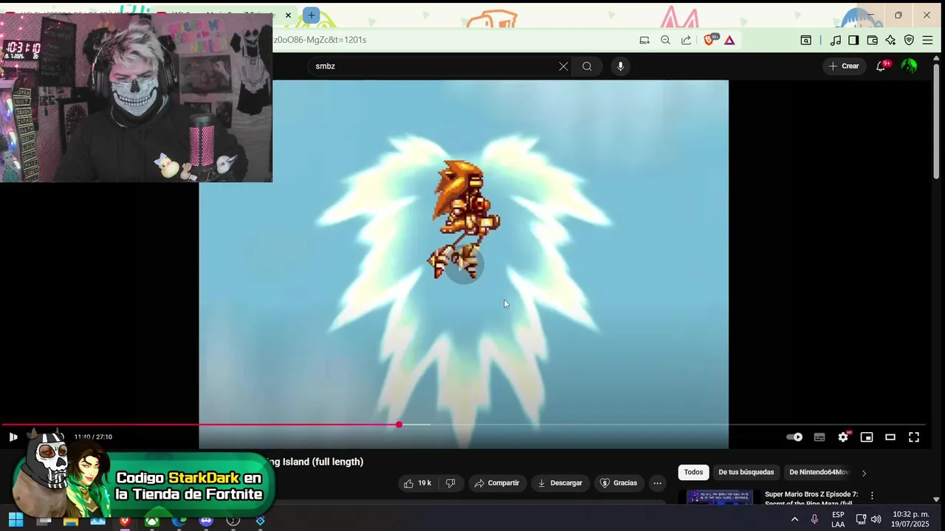Like the video with 19 k likes
The height and width of the screenshot is (531, 945).
click(x=417, y=483)
